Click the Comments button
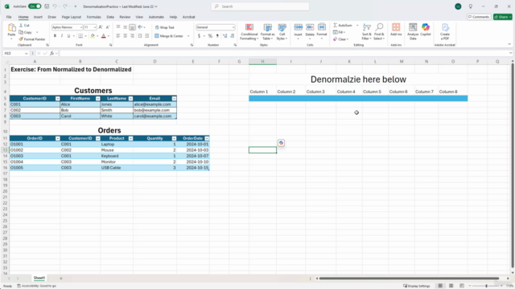 (479, 17)
